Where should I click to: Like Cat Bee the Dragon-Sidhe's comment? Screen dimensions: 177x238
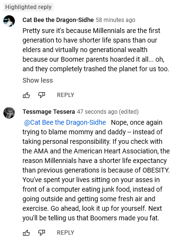[x=26, y=95]
